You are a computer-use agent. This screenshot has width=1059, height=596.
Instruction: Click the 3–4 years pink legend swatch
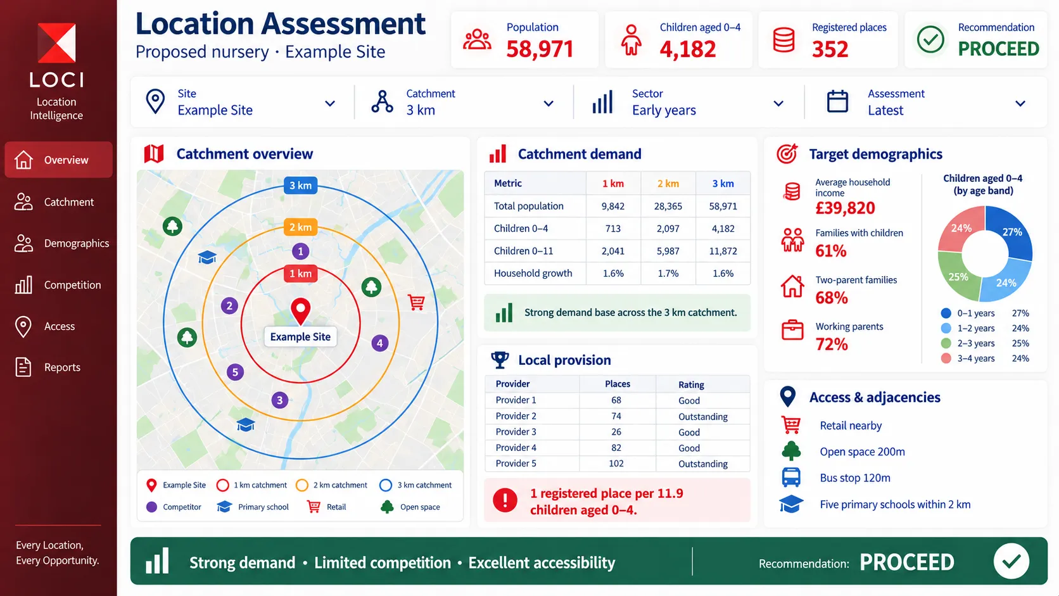coord(946,358)
